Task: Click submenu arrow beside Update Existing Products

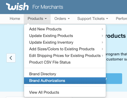Action: coord(102,36)
